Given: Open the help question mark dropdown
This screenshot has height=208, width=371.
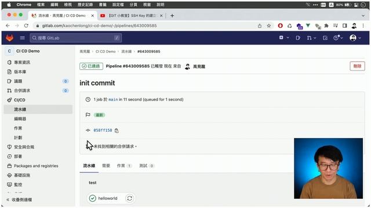Looking at the screenshot, I should pos(338,38).
